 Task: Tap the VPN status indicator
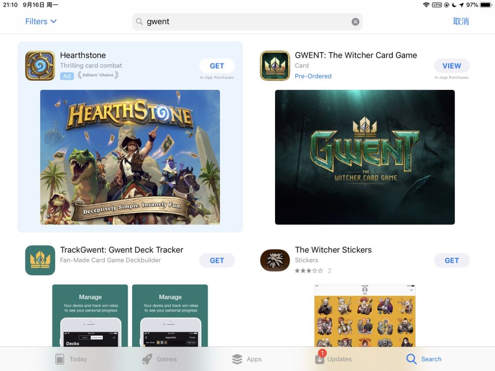point(437,5)
